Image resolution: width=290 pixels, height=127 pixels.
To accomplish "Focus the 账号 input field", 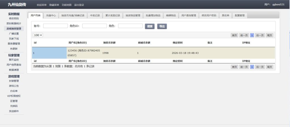I will pyautogui.click(x=56, y=26).
